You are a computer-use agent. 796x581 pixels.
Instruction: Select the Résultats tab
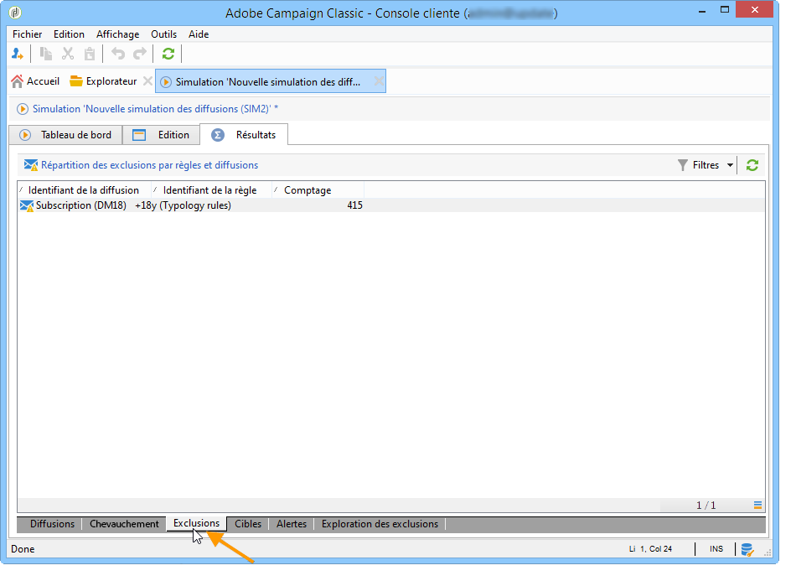[x=244, y=135]
